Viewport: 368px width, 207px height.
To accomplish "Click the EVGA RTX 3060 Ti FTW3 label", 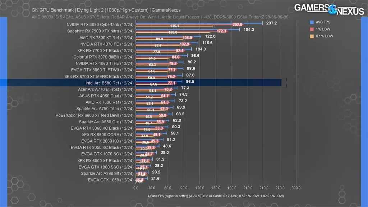I will point(102,70).
